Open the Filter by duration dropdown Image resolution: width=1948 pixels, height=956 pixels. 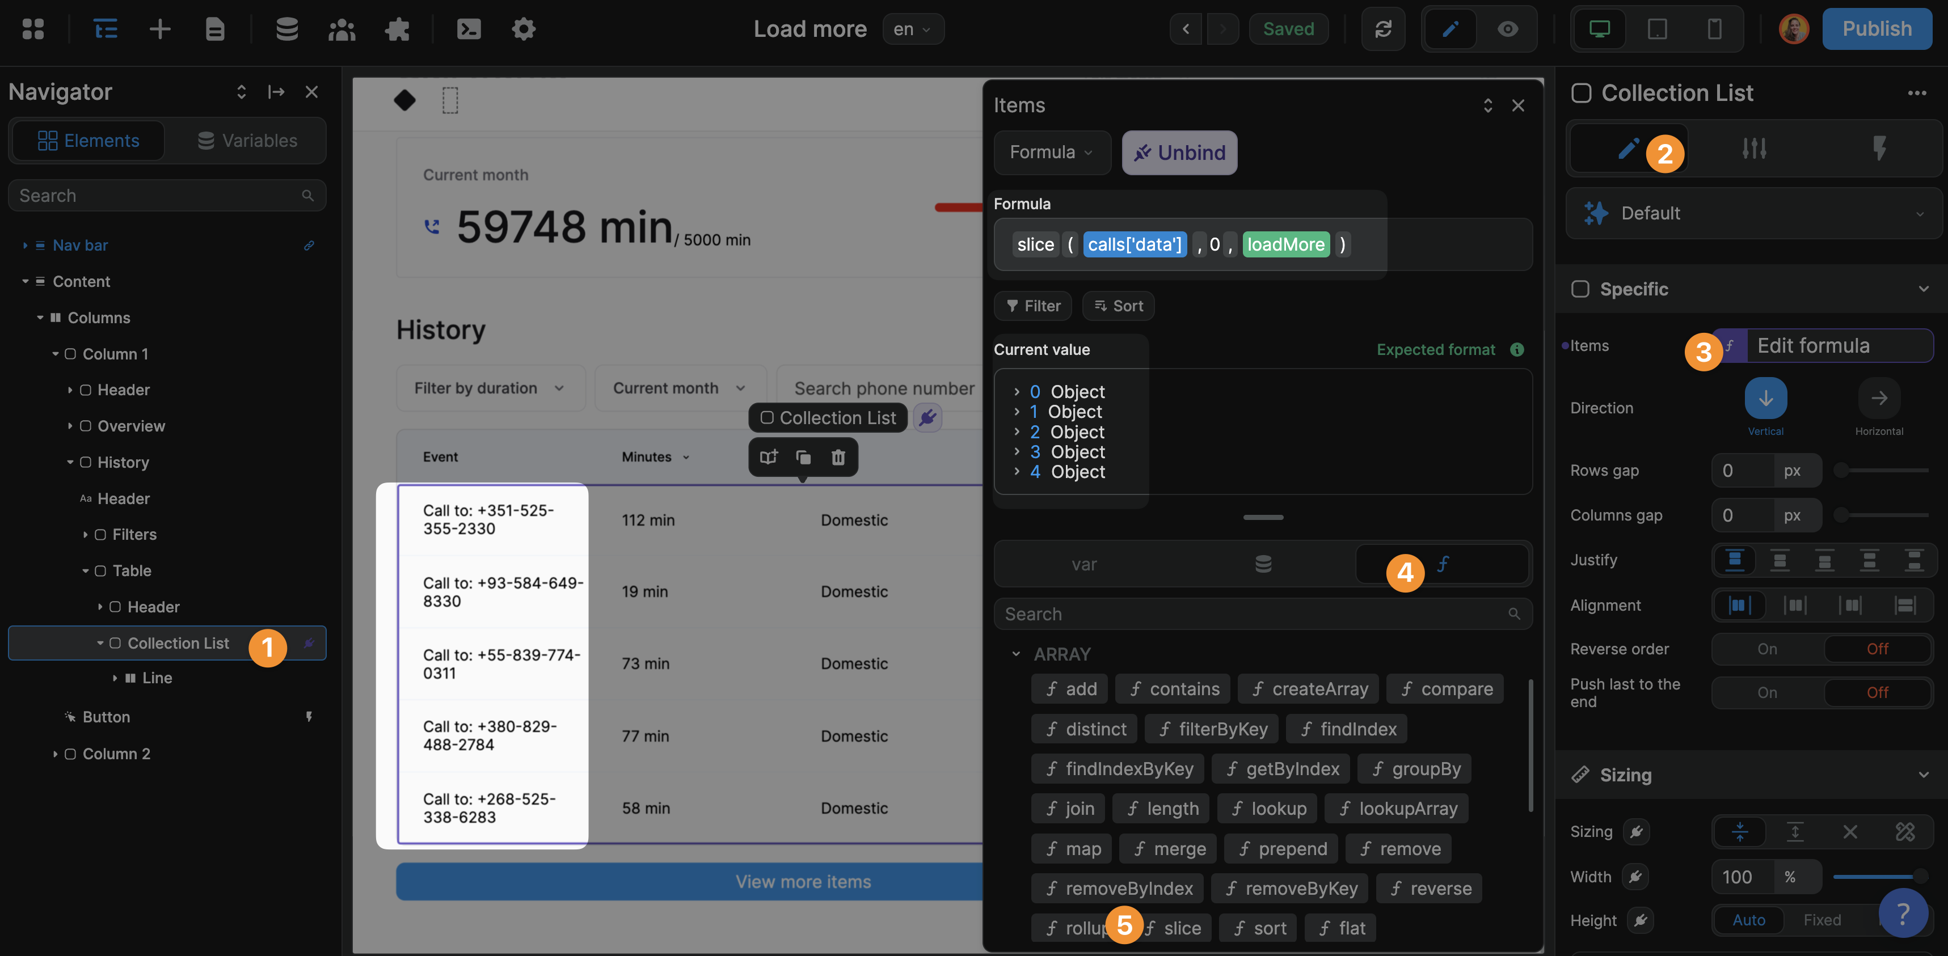[x=490, y=388]
